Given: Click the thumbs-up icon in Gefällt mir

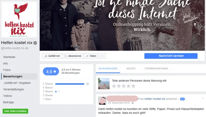Looking at the screenshot, I should click(x=46, y=56).
